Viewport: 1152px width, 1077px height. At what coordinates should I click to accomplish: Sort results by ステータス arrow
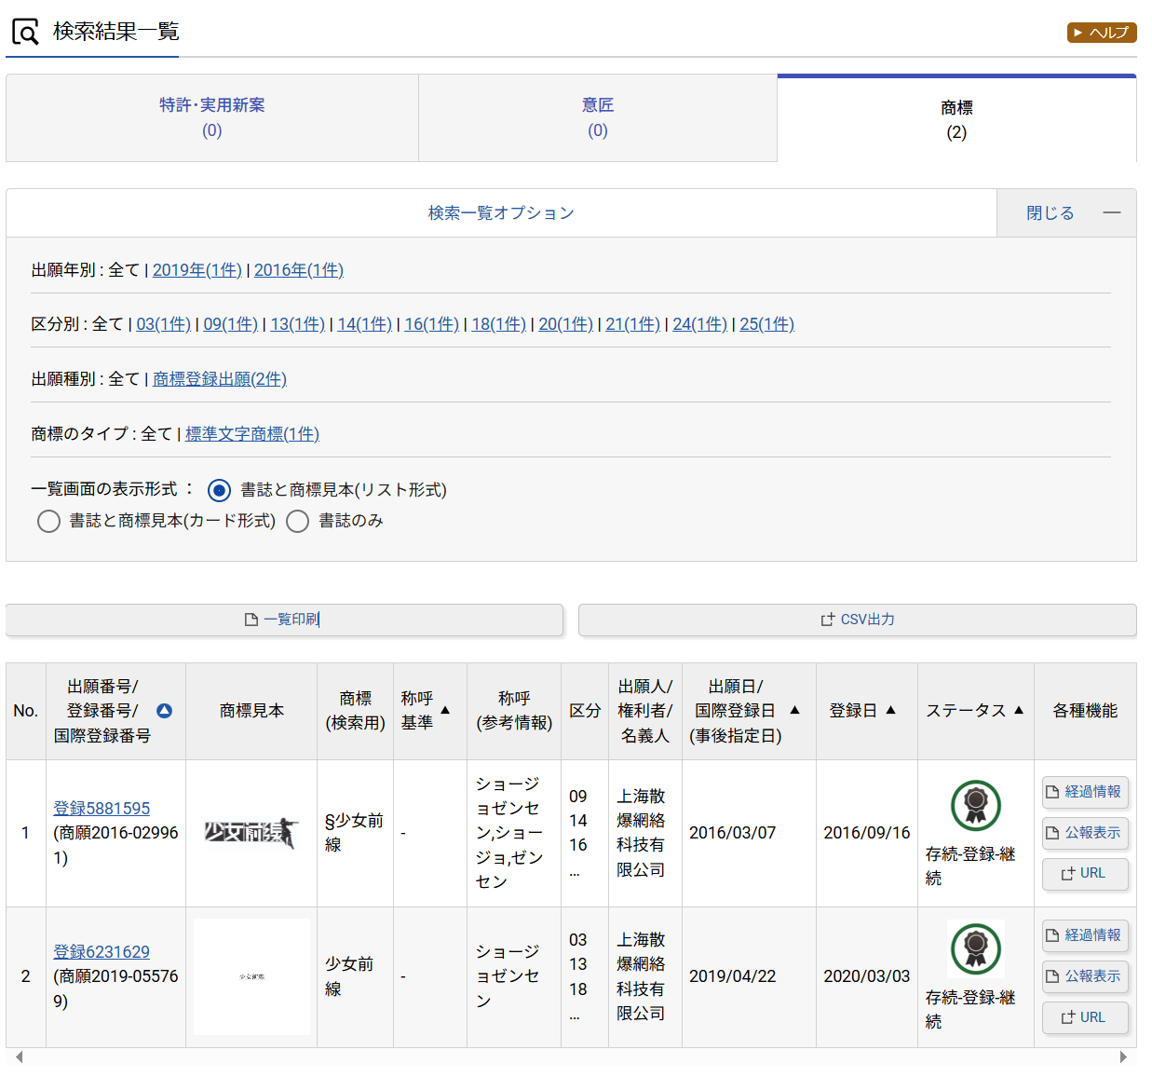[1018, 710]
